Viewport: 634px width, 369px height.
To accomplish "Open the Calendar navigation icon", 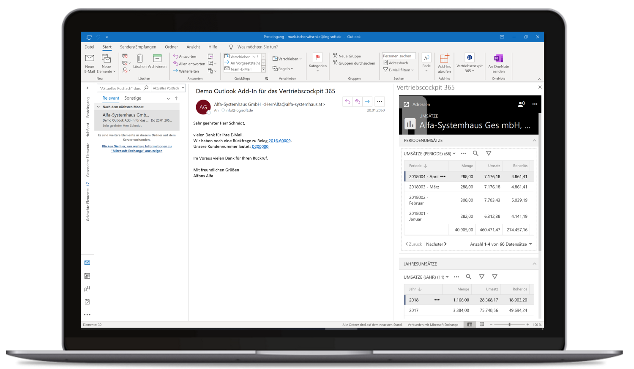I will 87,276.
